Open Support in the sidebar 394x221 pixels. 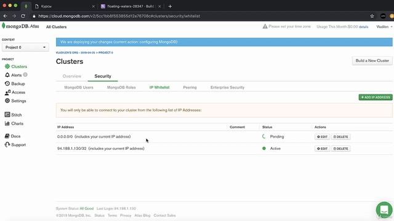click(x=15, y=145)
